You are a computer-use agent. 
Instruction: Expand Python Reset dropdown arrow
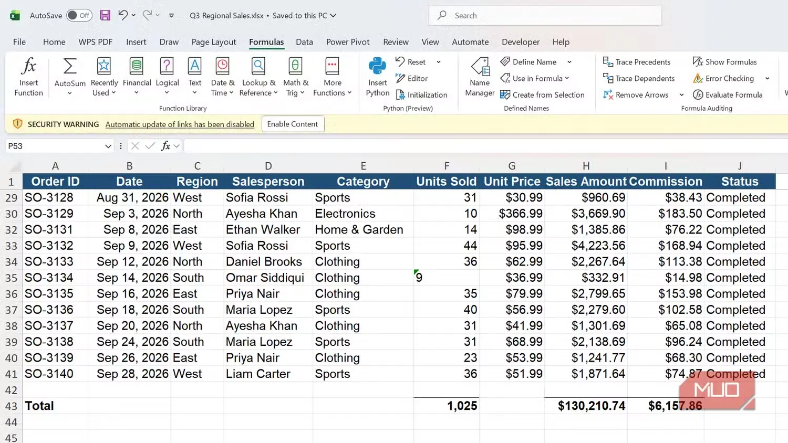(x=439, y=62)
